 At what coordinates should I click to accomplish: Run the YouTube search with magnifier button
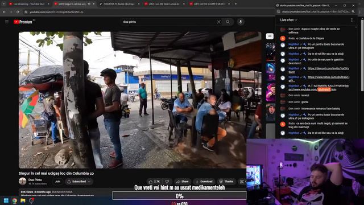pos(227,22)
